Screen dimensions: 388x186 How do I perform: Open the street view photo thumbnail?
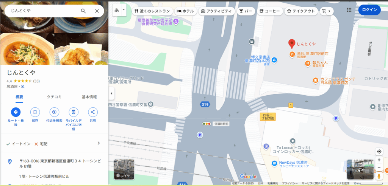360,169
